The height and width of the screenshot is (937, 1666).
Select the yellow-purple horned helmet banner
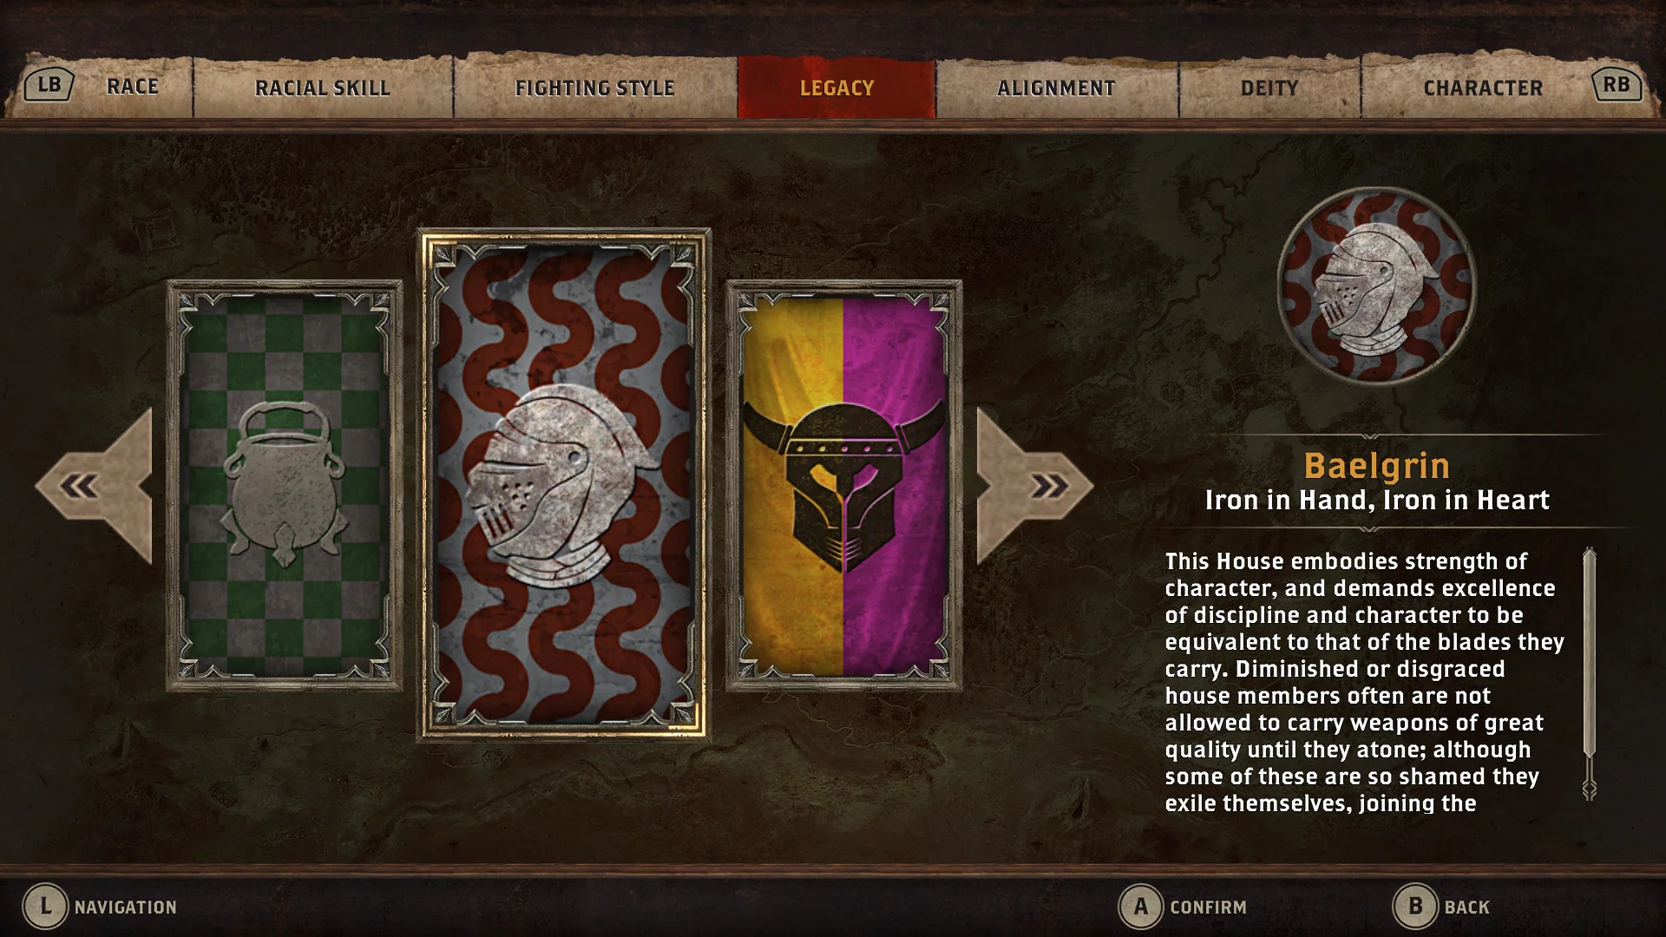click(843, 486)
